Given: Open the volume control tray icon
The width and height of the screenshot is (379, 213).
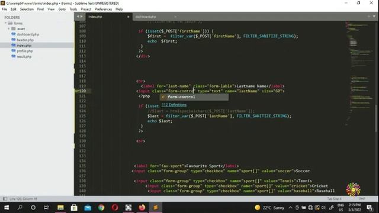Looking at the screenshot, I should point(323,208).
